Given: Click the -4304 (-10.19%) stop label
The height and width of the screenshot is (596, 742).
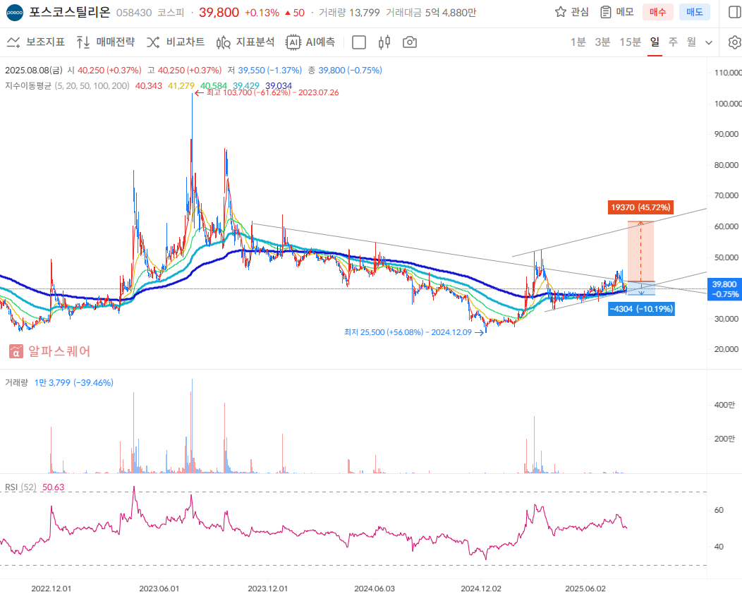Looking at the screenshot, I should [x=641, y=309].
